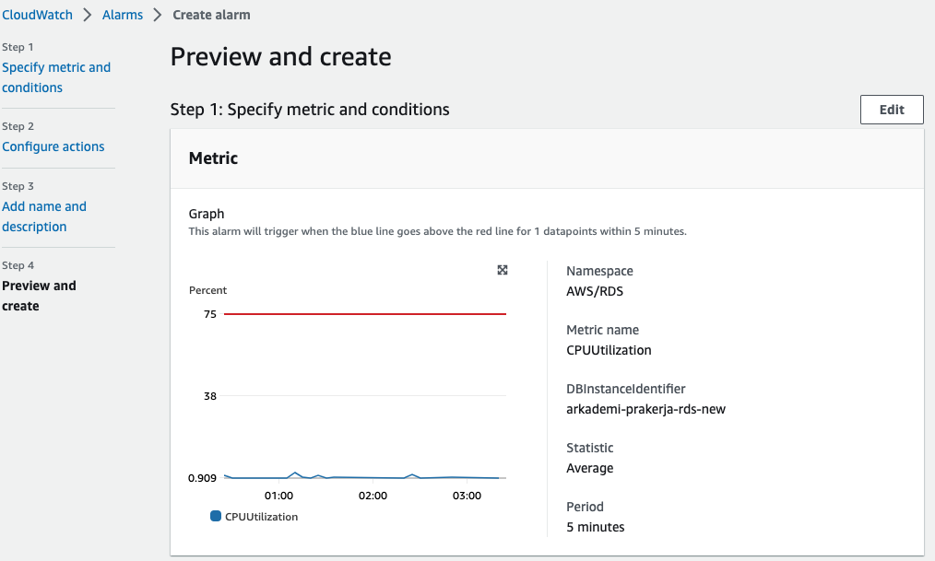
Task: Click the arkademi-prakerja-rds-new instance identifier
Action: pos(645,409)
